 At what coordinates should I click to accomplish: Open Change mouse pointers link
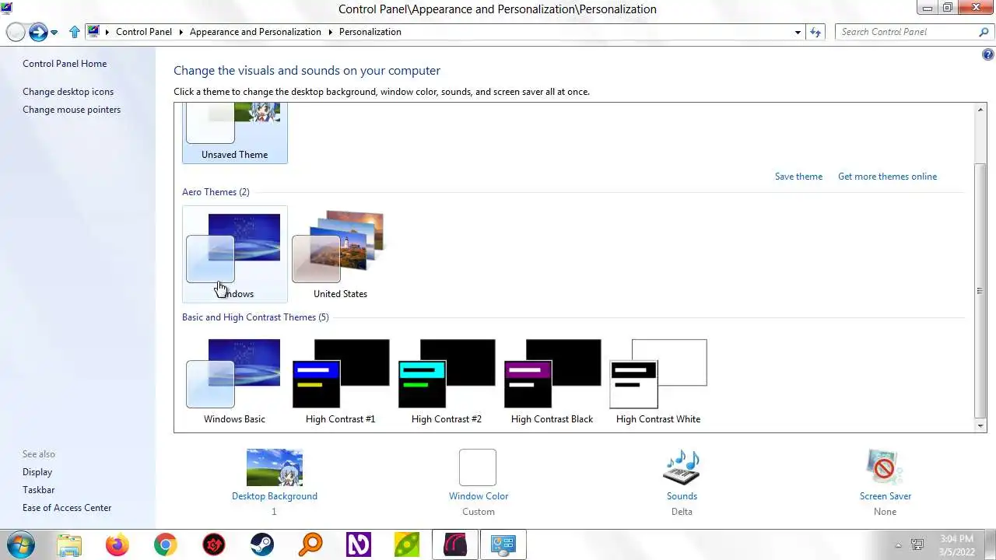click(x=72, y=110)
